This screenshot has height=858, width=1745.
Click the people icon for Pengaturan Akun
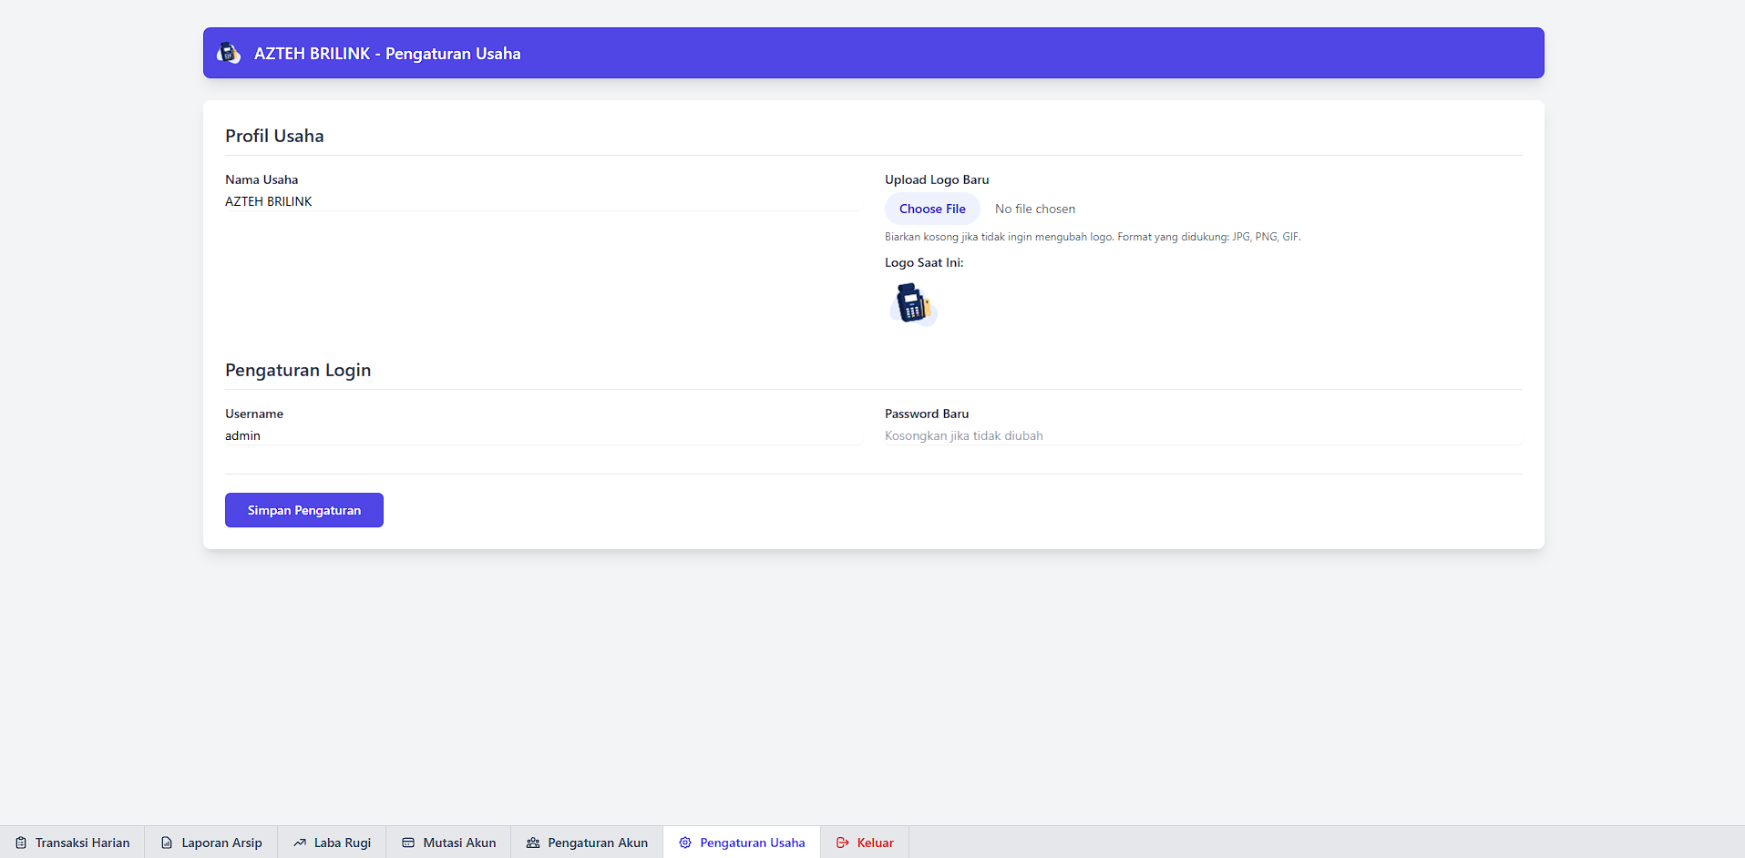click(533, 843)
